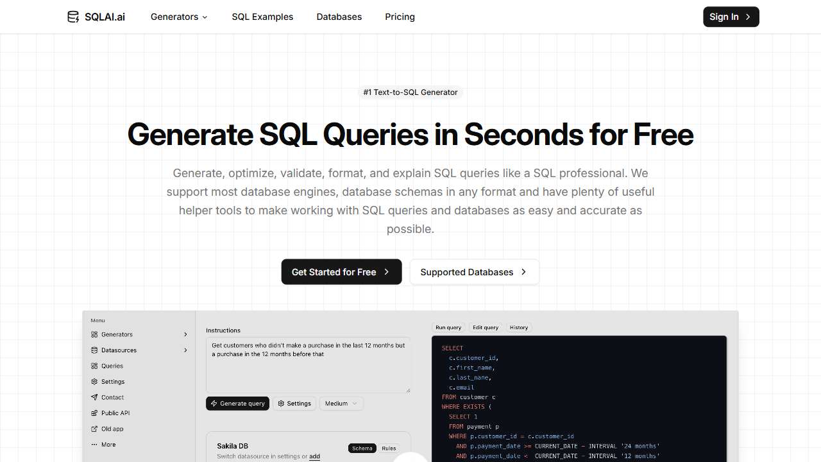Viewport: 821px width, 462px height.
Task: Go to Pricing in the top navigation
Action: click(x=400, y=17)
